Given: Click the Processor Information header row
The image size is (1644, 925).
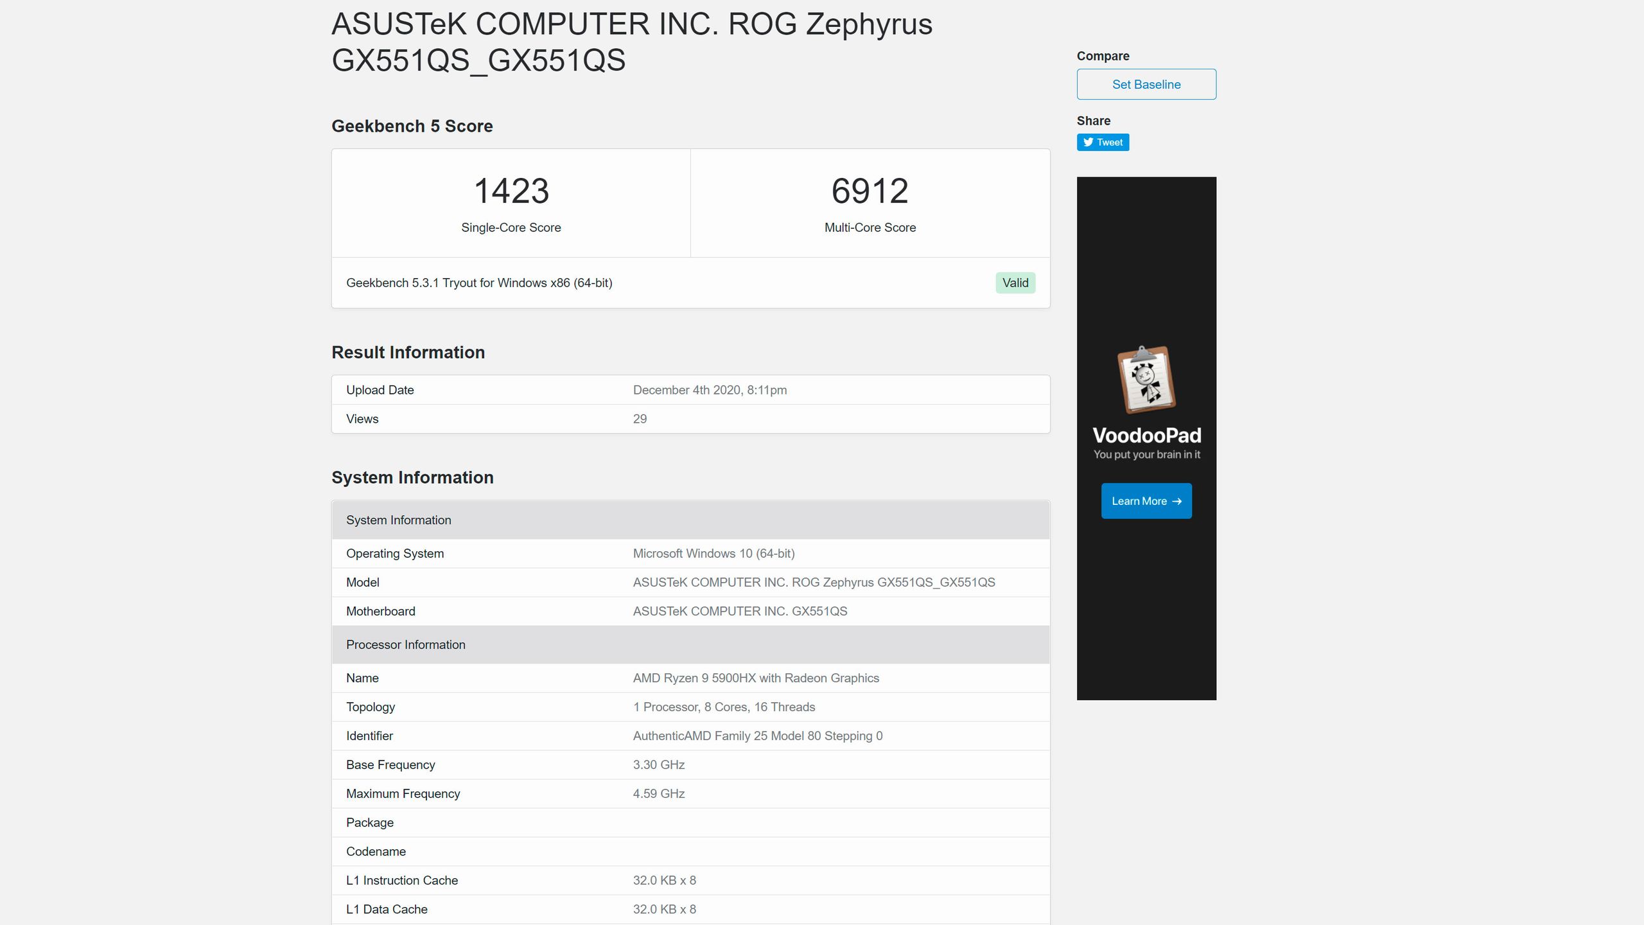Looking at the screenshot, I should coord(406,644).
